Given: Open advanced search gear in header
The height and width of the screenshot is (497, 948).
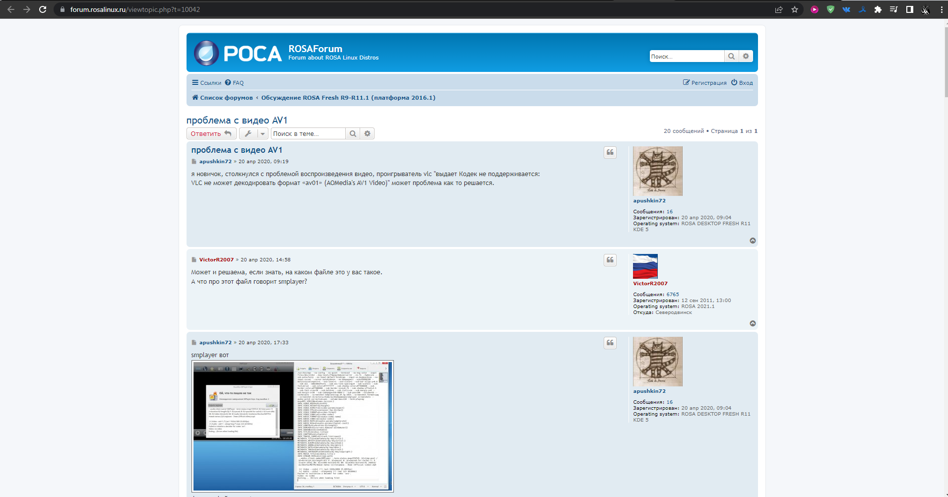Looking at the screenshot, I should click(746, 57).
